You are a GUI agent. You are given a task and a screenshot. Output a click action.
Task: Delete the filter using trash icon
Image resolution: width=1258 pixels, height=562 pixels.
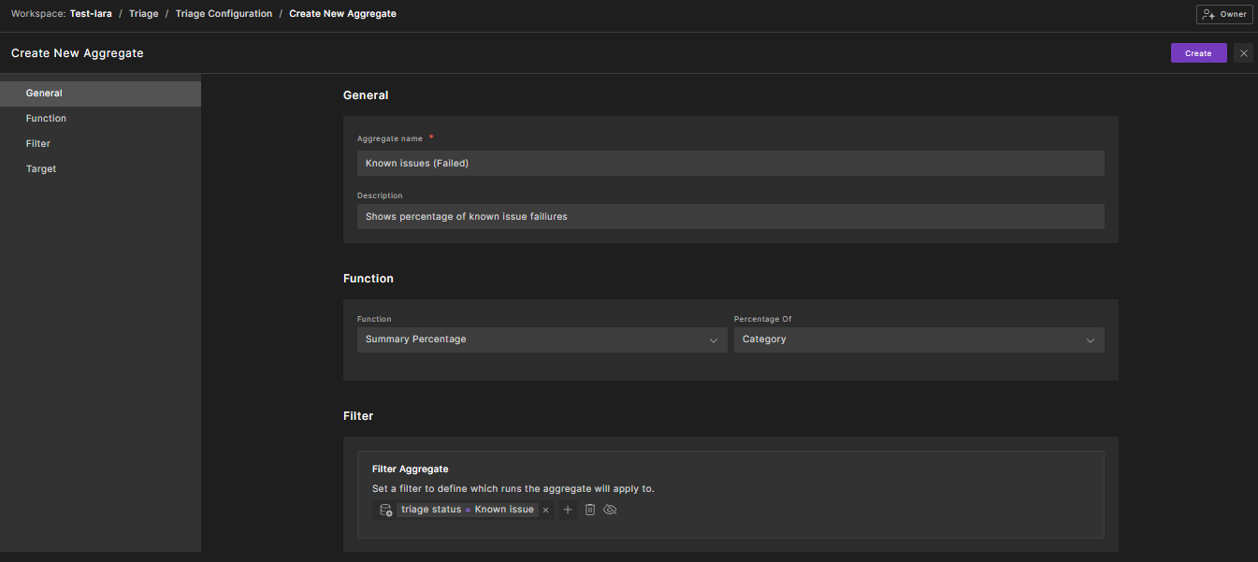point(590,510)
